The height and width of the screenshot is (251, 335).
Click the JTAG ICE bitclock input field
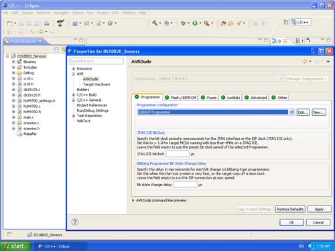point(178,154)
